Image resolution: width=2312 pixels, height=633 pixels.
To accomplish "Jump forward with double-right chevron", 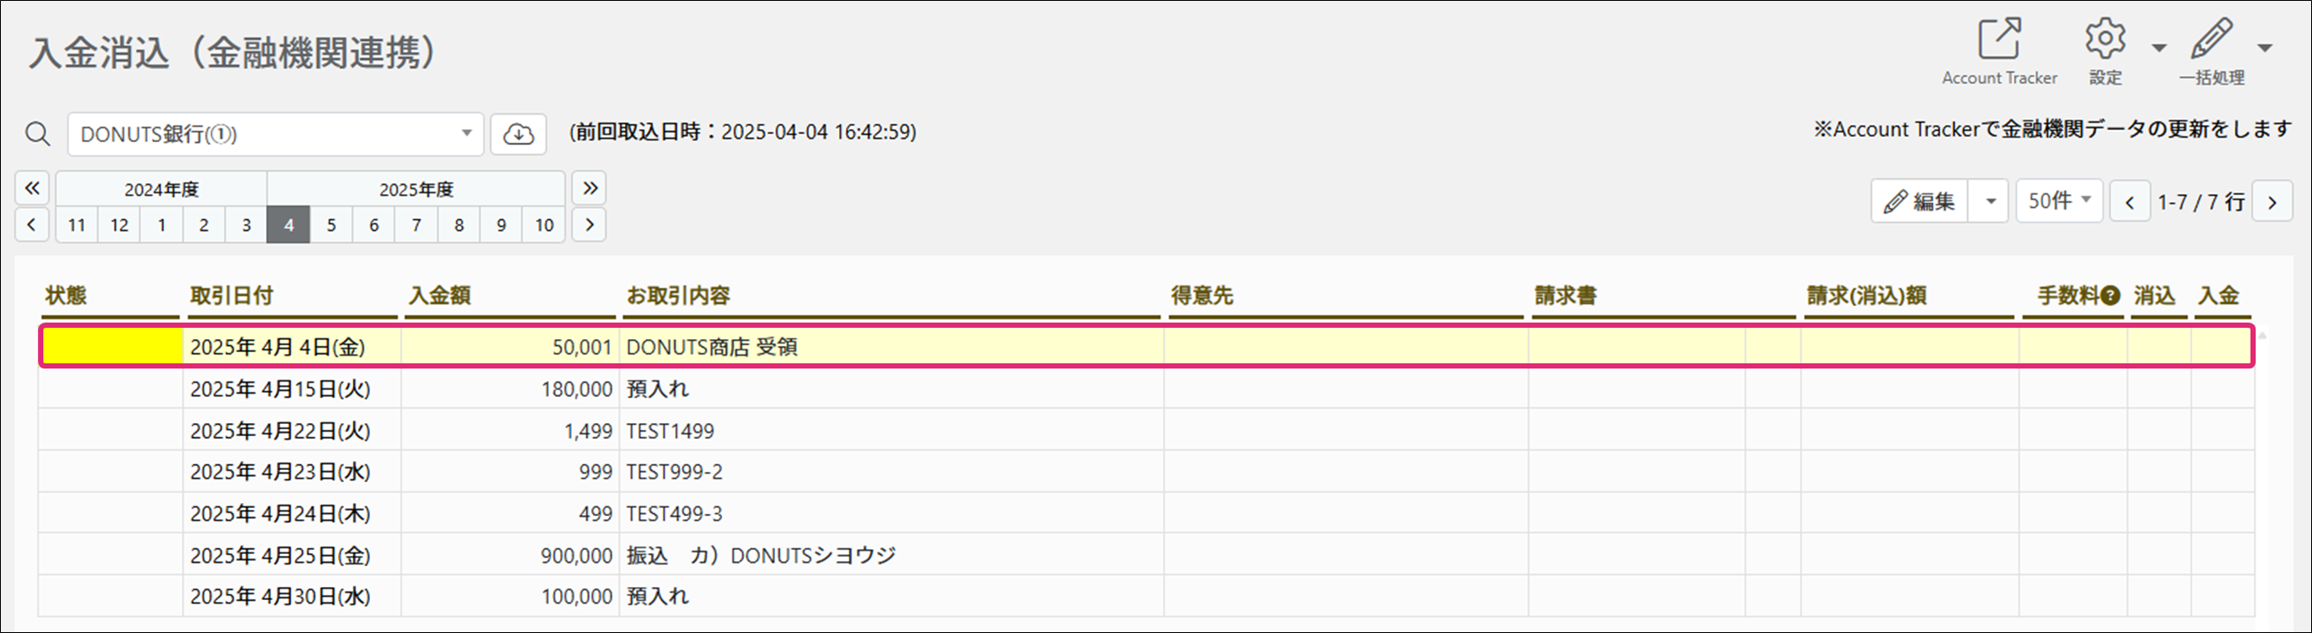I will coord(589,188).
